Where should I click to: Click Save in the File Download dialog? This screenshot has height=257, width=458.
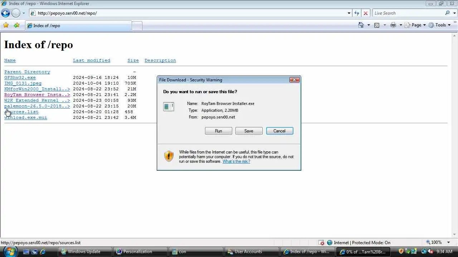click(x=249, y=131)
